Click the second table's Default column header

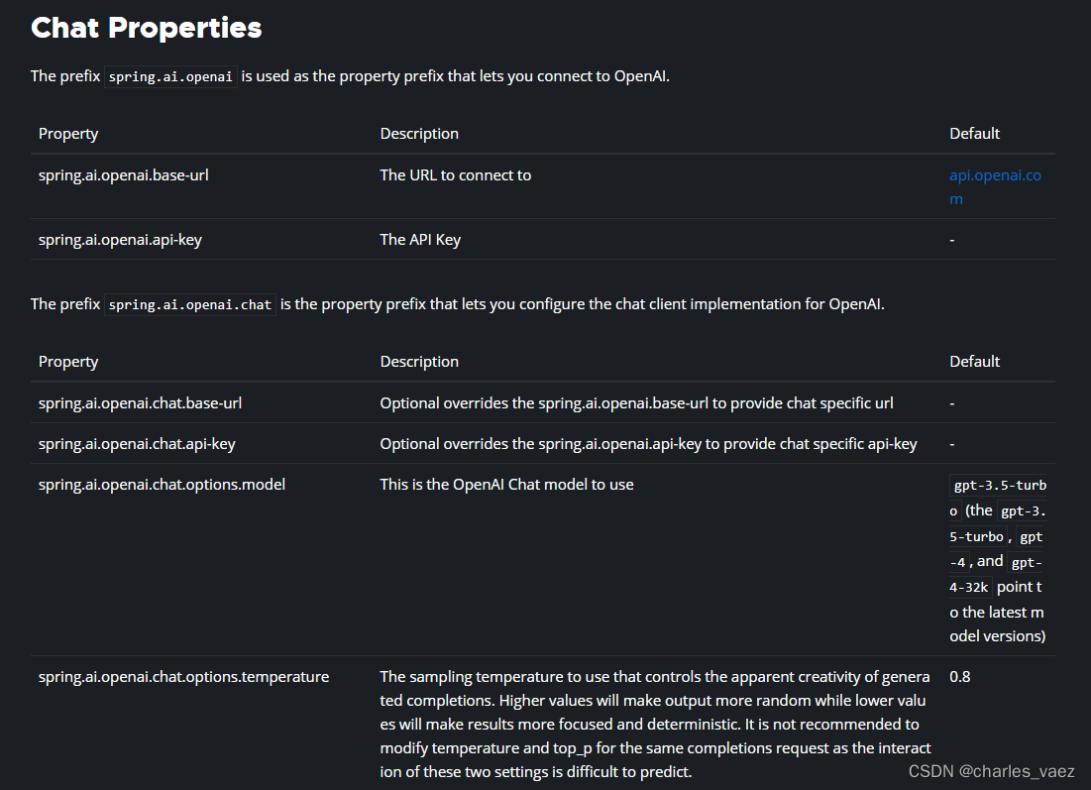tap(974, 361)
